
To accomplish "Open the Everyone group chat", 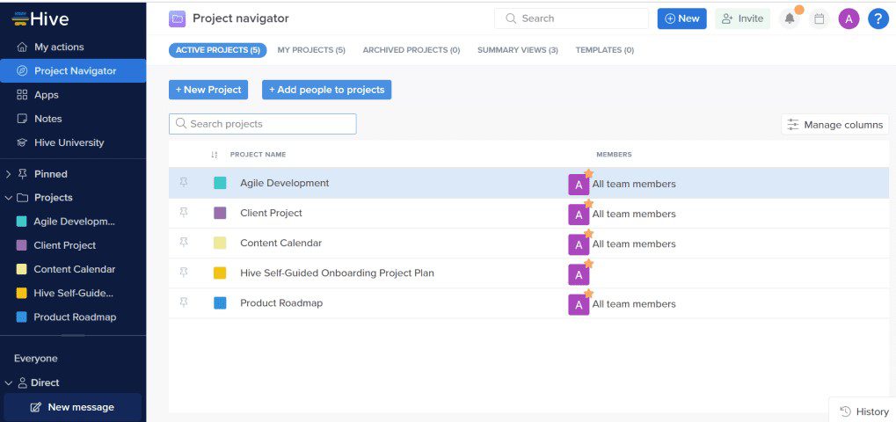I will coord(36,359).
